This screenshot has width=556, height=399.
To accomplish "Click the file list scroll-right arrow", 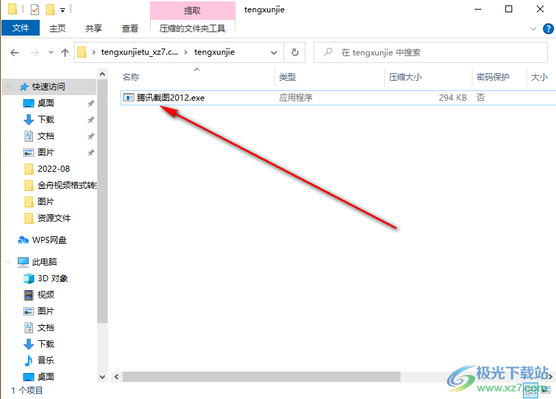I will pyautogui.click(x=551, y=376).
